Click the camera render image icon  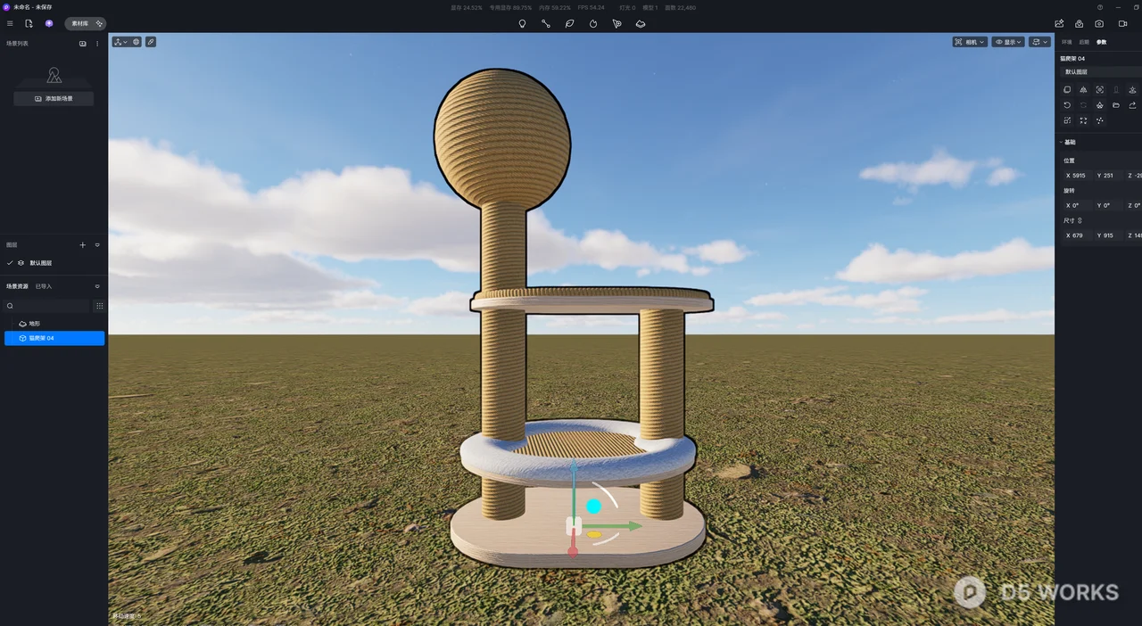1099,24
